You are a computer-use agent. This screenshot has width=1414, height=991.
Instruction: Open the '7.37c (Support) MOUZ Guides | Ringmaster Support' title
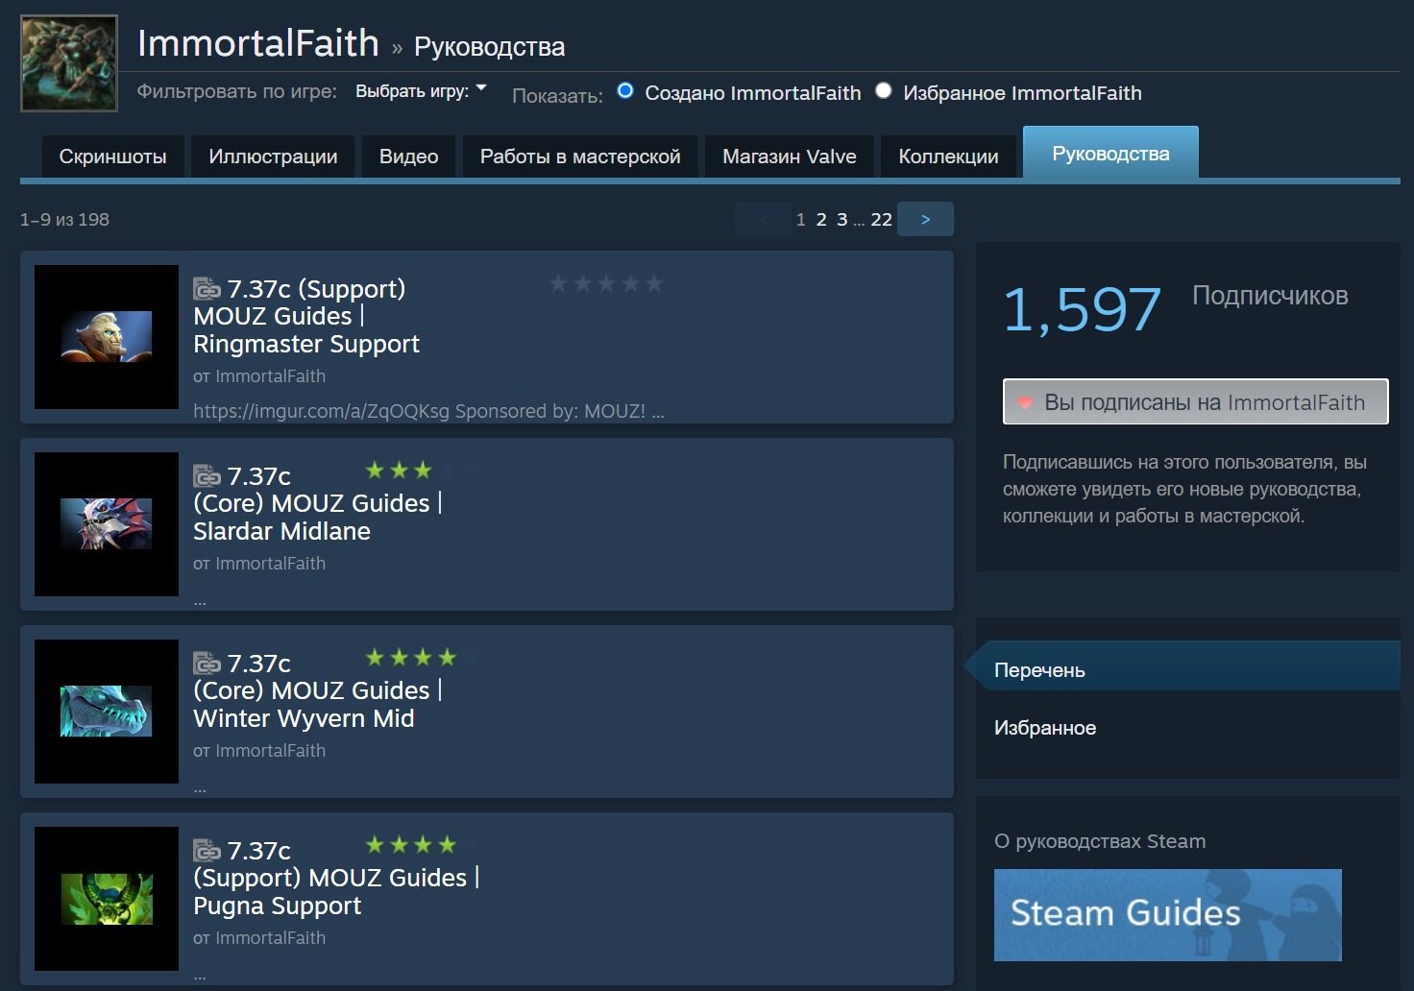(x=306, y=316)
